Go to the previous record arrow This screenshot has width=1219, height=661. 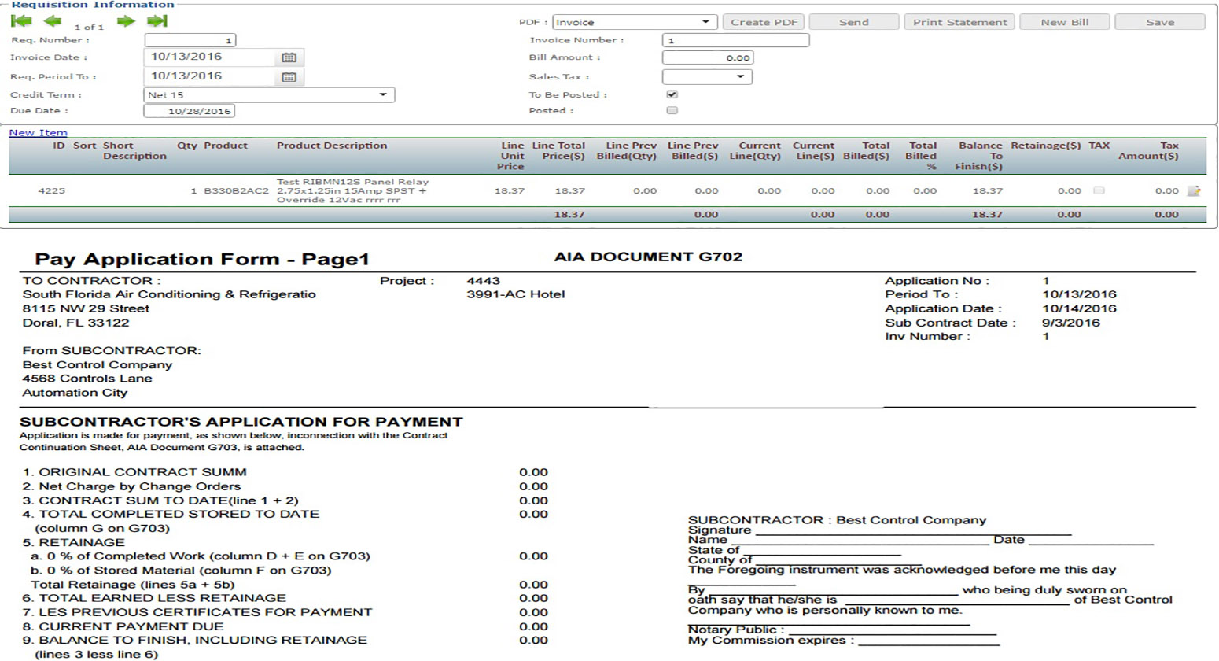click(52, 21)
